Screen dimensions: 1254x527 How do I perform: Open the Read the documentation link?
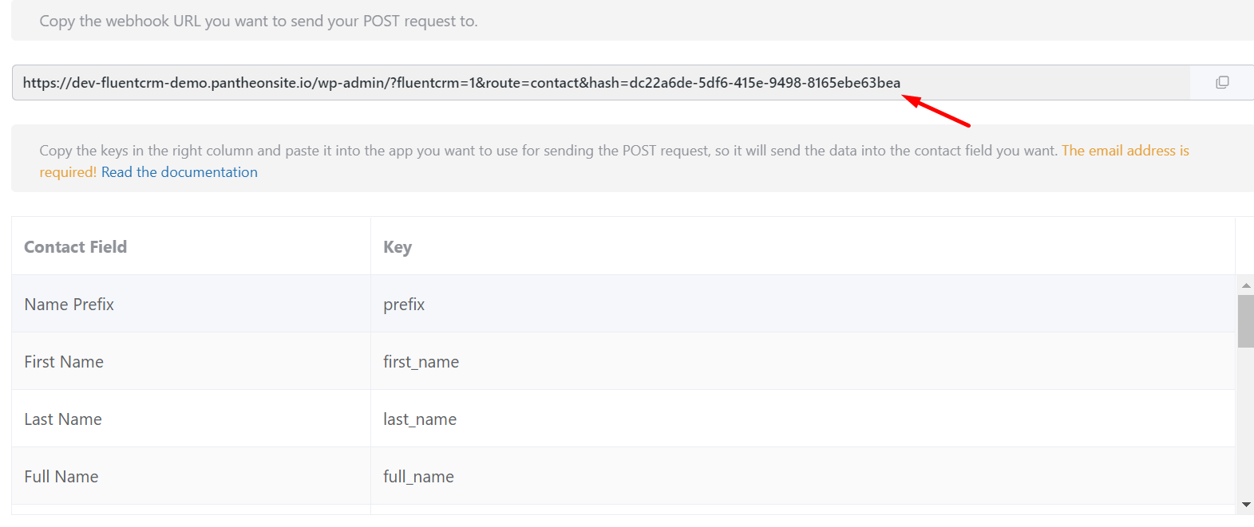(180, 172)
